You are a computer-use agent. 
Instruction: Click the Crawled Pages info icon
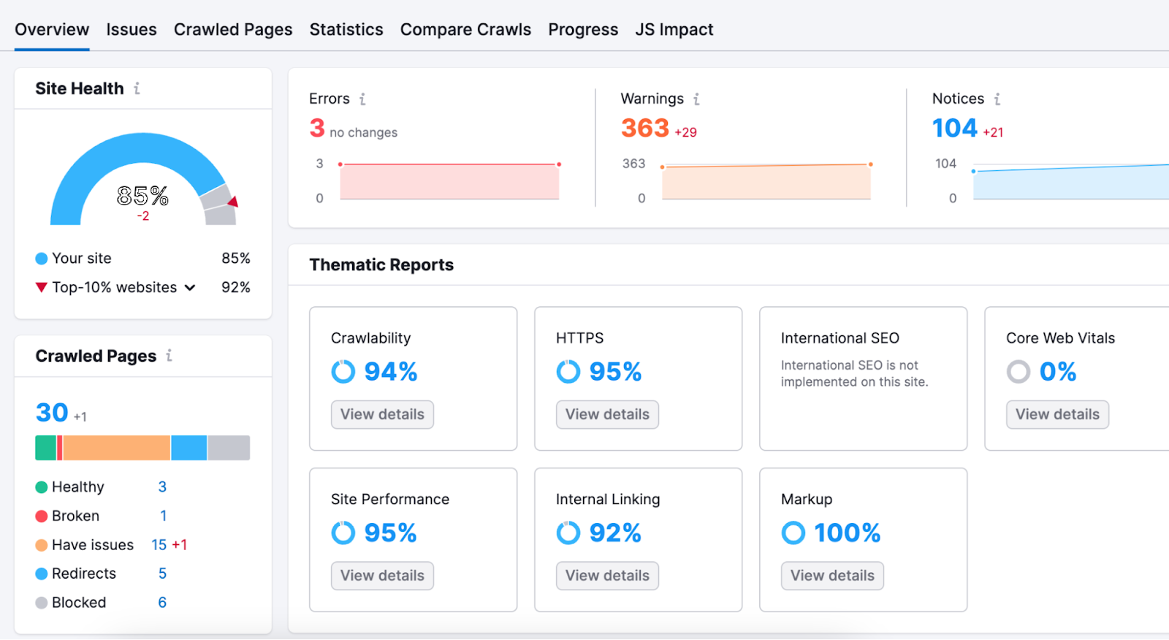169,356
